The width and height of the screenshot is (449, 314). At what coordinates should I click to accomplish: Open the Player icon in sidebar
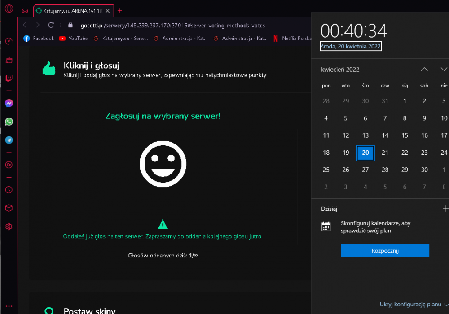pos(9,165)
